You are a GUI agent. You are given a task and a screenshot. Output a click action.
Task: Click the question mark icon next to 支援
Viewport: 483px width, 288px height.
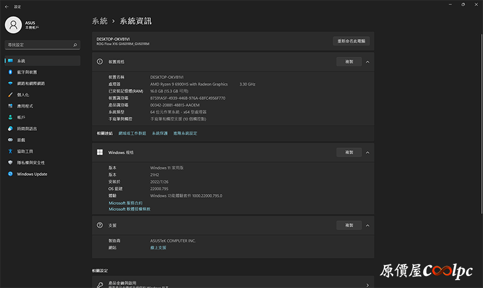click(x=100, y=225)
